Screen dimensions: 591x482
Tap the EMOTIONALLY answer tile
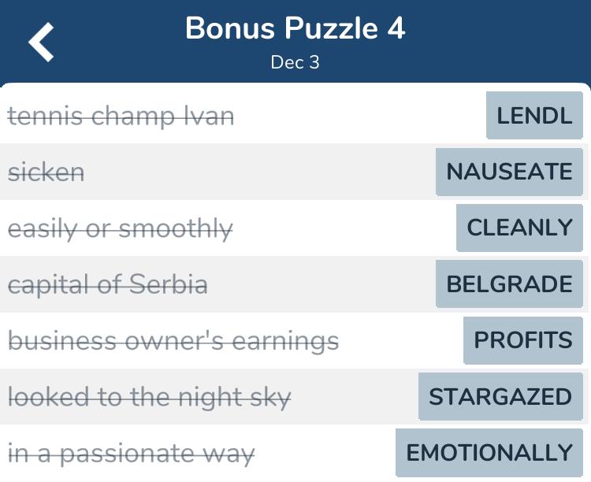tap(489, 453)
